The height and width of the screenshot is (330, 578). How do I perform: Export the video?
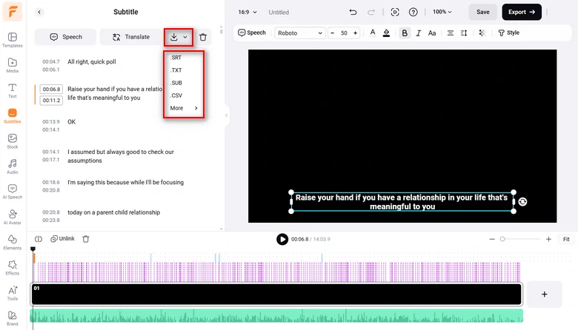click(x=522, y=12)
